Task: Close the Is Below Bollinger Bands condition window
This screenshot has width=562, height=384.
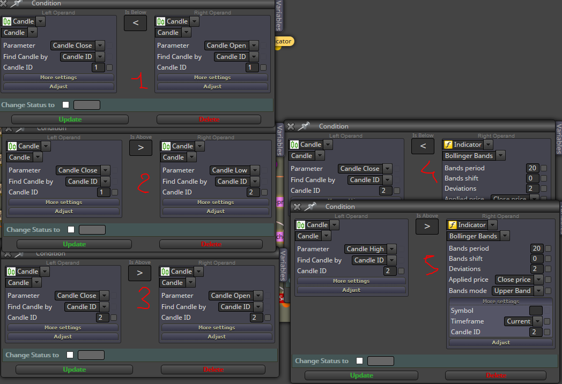Action: pos(291,126)
